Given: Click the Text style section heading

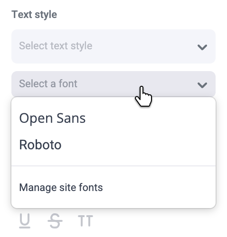Looking at the screenshot, I should 34,15.
